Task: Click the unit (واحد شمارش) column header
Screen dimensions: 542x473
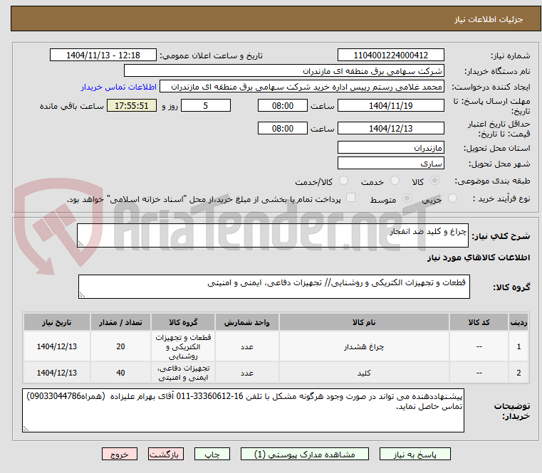Action: [x=247, y=322]
